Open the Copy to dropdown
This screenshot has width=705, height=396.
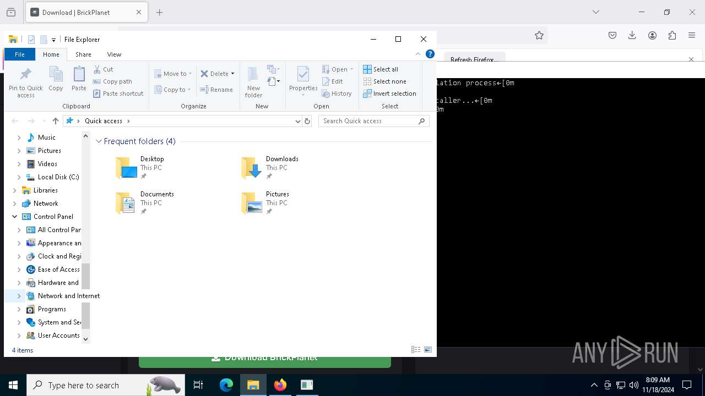172,90
